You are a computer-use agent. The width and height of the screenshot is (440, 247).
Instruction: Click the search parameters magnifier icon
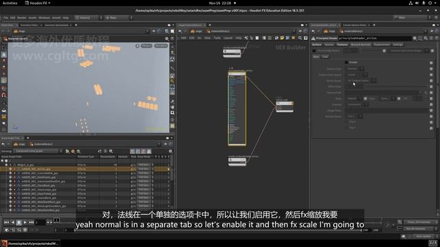click(426, 38)
